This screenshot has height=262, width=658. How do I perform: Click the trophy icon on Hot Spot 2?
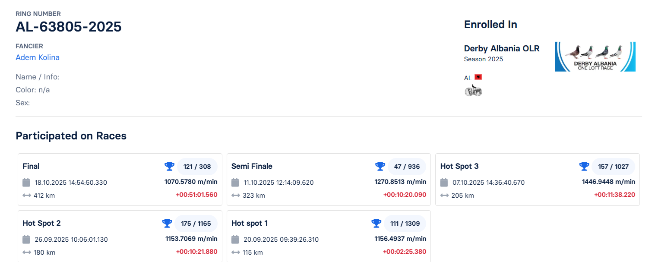tap(167, 223)
